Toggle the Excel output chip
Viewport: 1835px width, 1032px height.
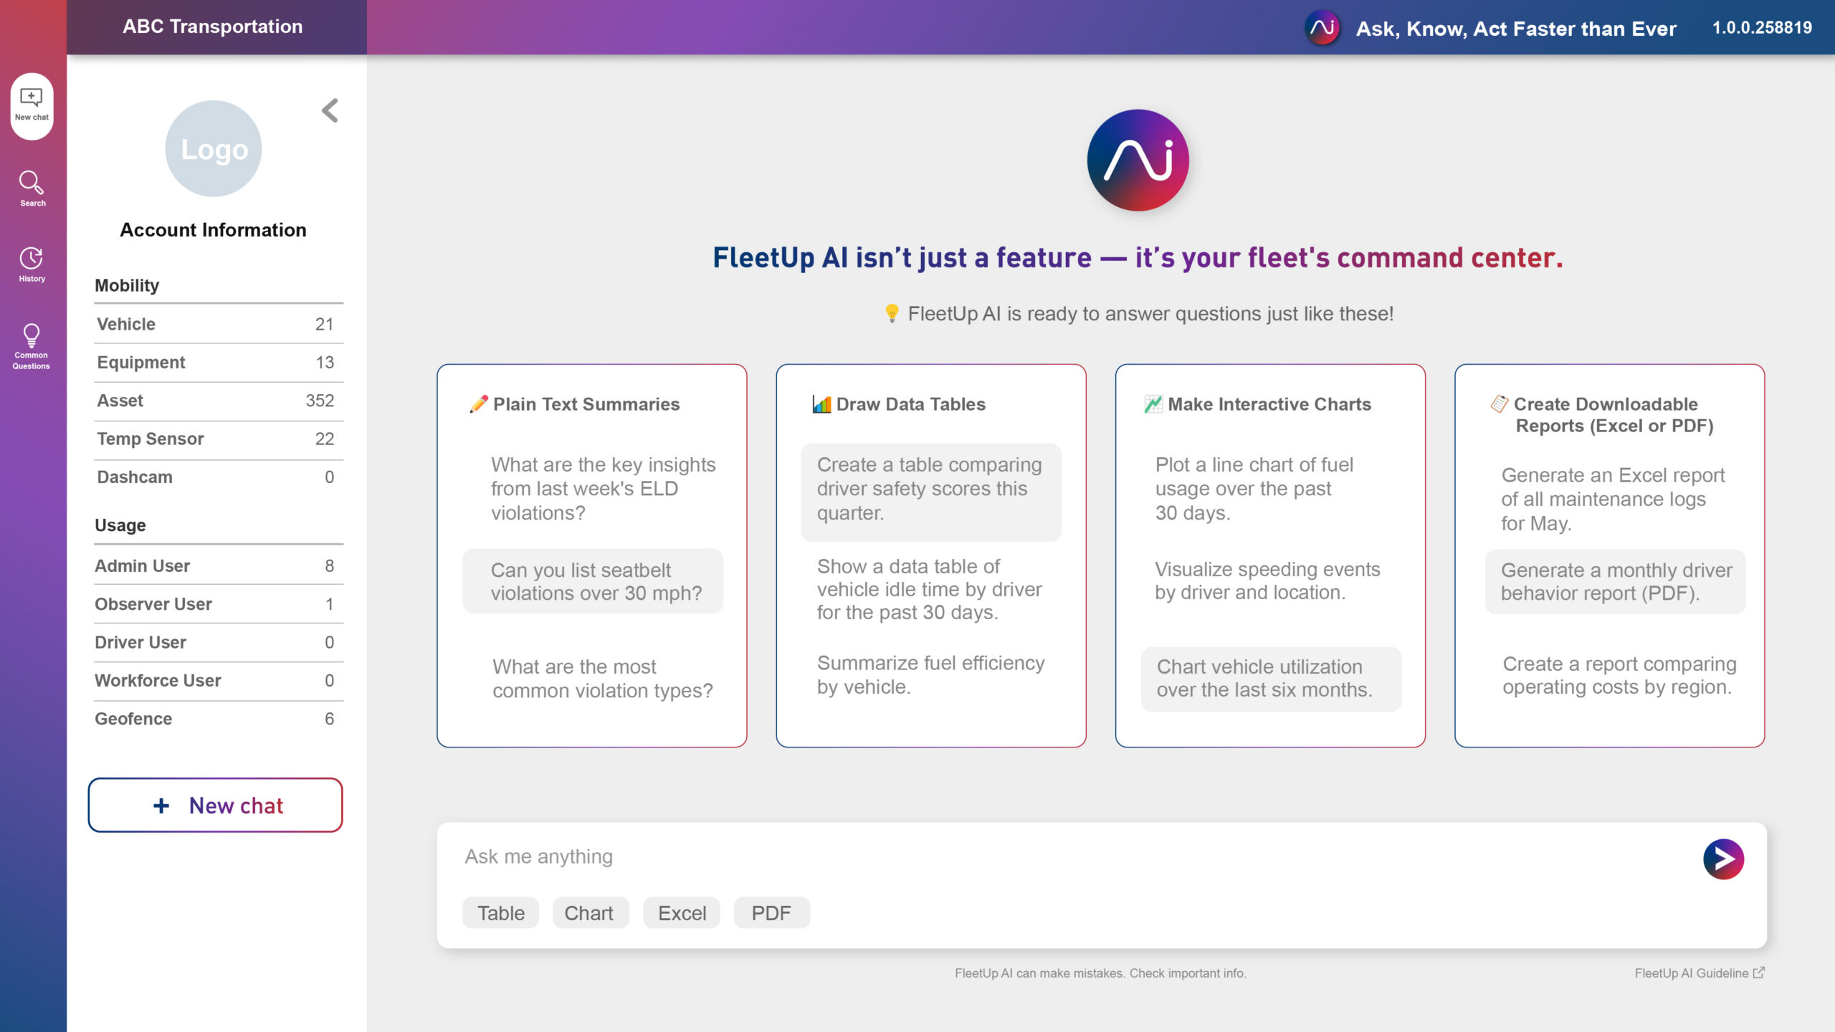point(682,913)
